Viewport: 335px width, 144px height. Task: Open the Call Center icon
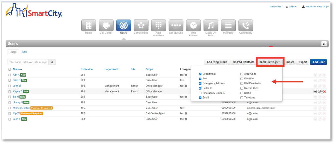(106, 25)
